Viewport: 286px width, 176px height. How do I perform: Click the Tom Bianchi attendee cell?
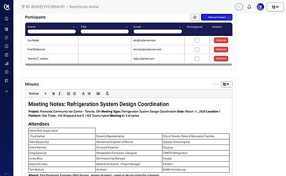[x=62, y=170]
